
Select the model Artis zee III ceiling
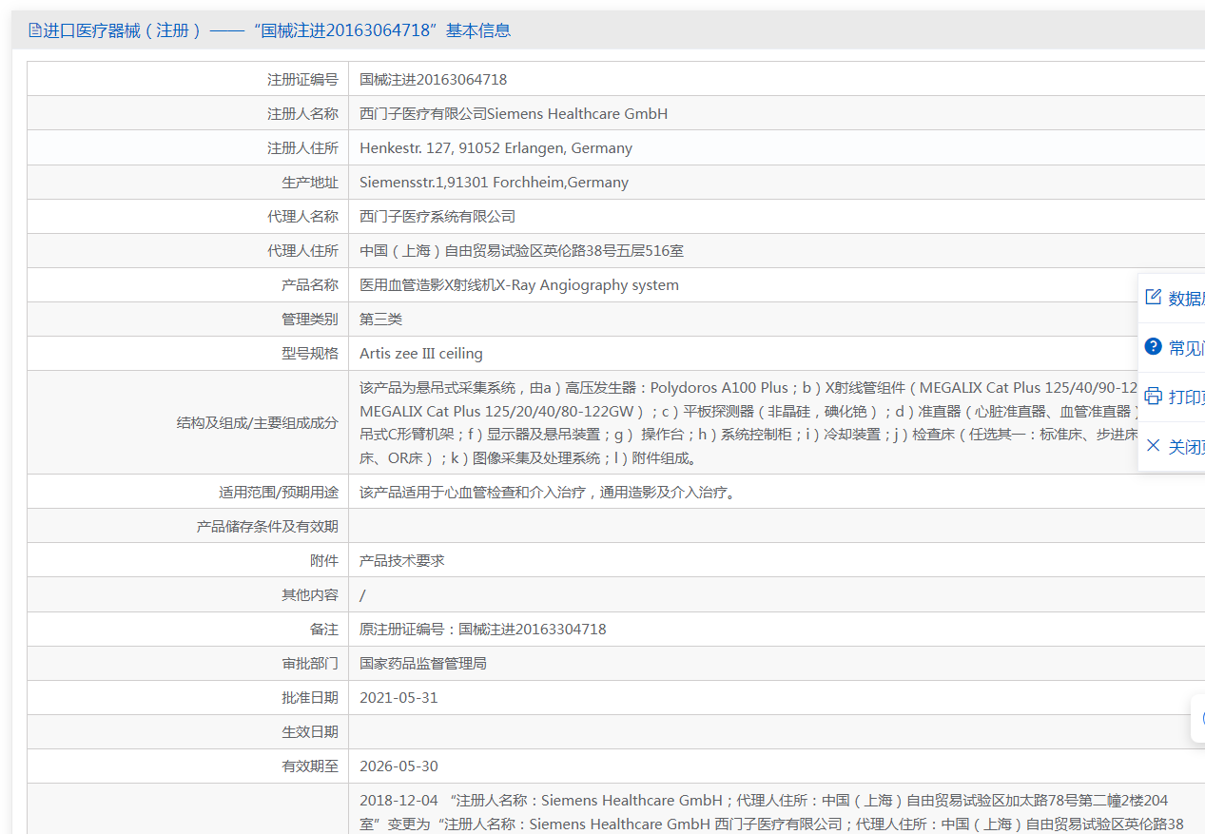pyautogui.click(x=421, y=354)
